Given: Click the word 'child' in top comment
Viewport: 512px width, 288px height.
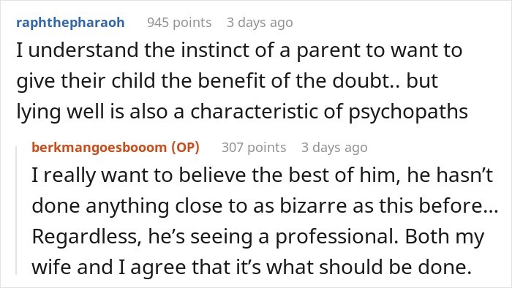Looking at the screenshot, I should (x=133, y=81).
